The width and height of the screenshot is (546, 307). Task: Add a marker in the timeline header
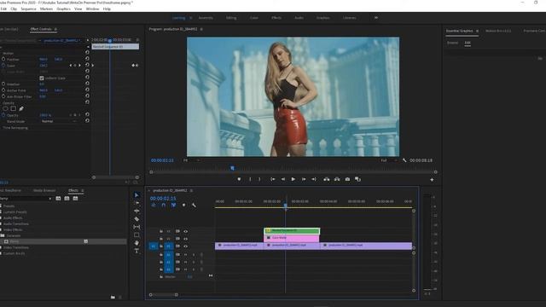(x=184, y=205)
